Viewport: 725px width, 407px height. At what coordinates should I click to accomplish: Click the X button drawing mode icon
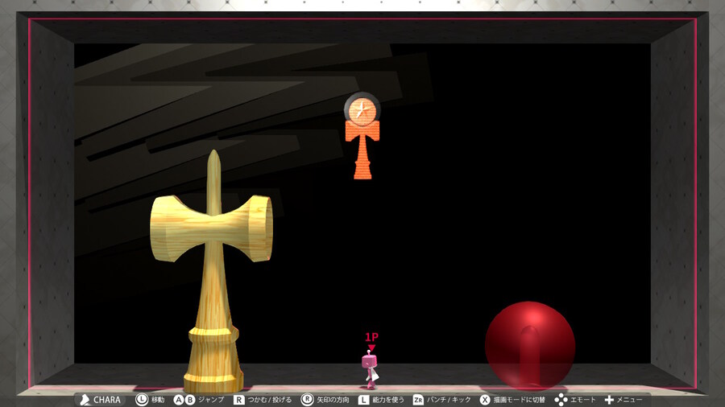(x=485, y=400)
